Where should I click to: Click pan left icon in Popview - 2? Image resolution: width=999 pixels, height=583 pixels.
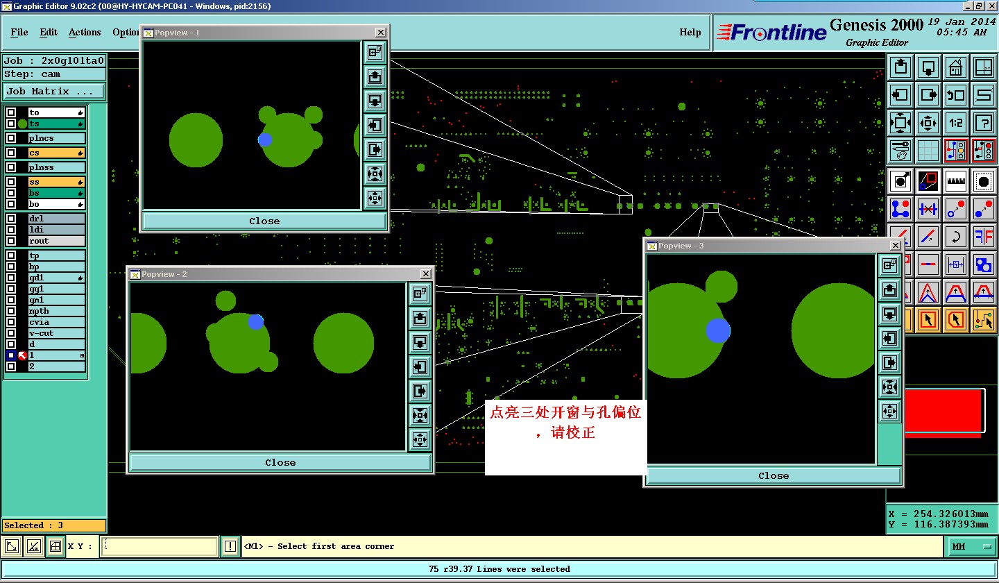(419, 366)
